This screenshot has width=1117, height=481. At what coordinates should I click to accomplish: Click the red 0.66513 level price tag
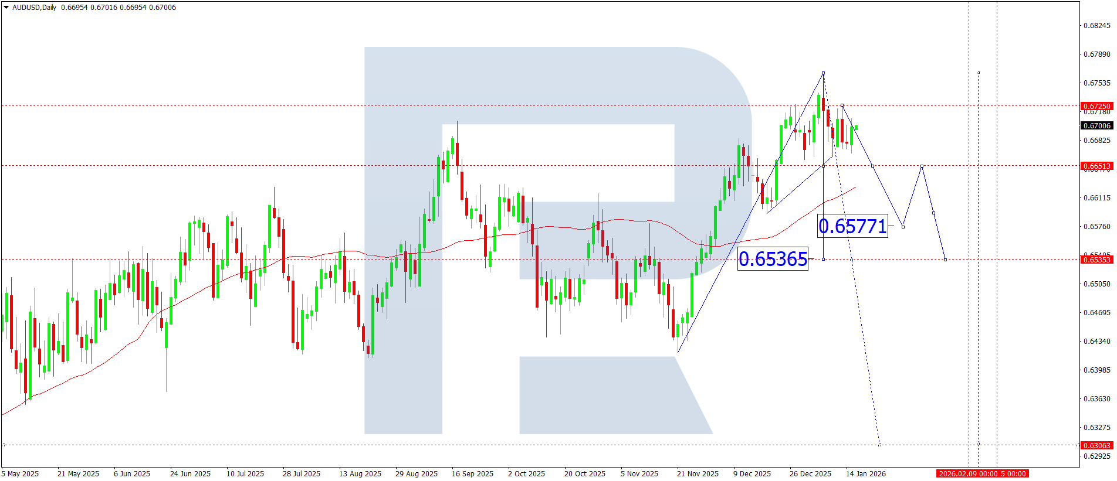pyautogui.click(x=1096, y=166)
